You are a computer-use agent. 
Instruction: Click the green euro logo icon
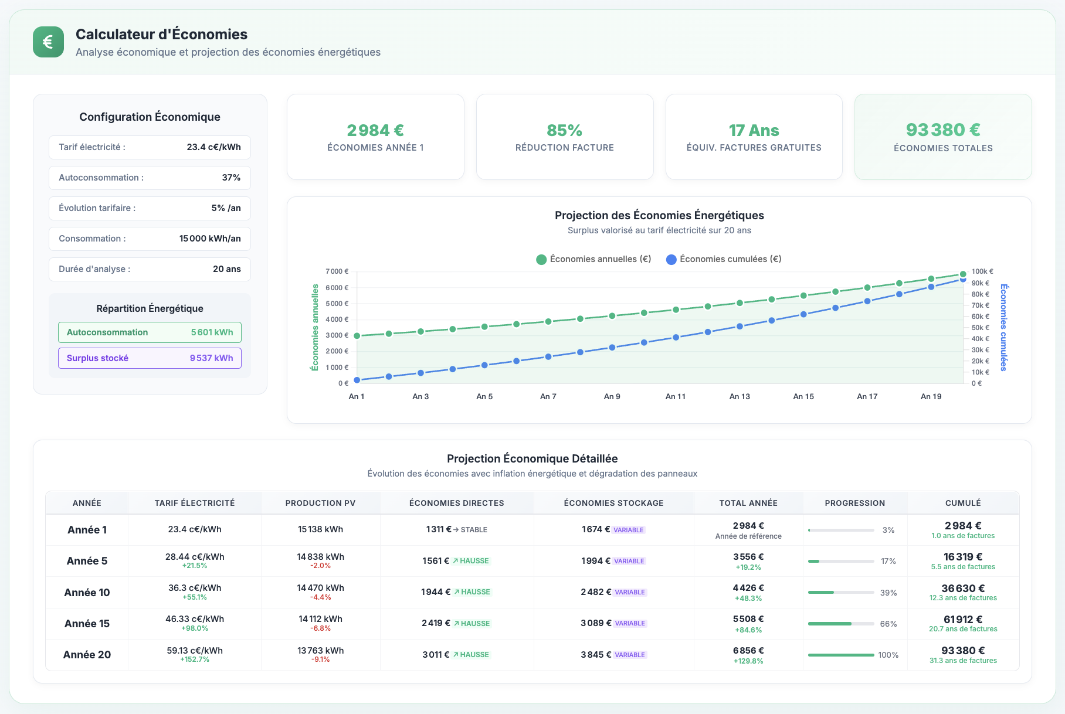48,42
